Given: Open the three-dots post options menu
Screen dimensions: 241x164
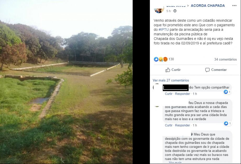Looking at the screenshot, I should [x=234, y=5].
